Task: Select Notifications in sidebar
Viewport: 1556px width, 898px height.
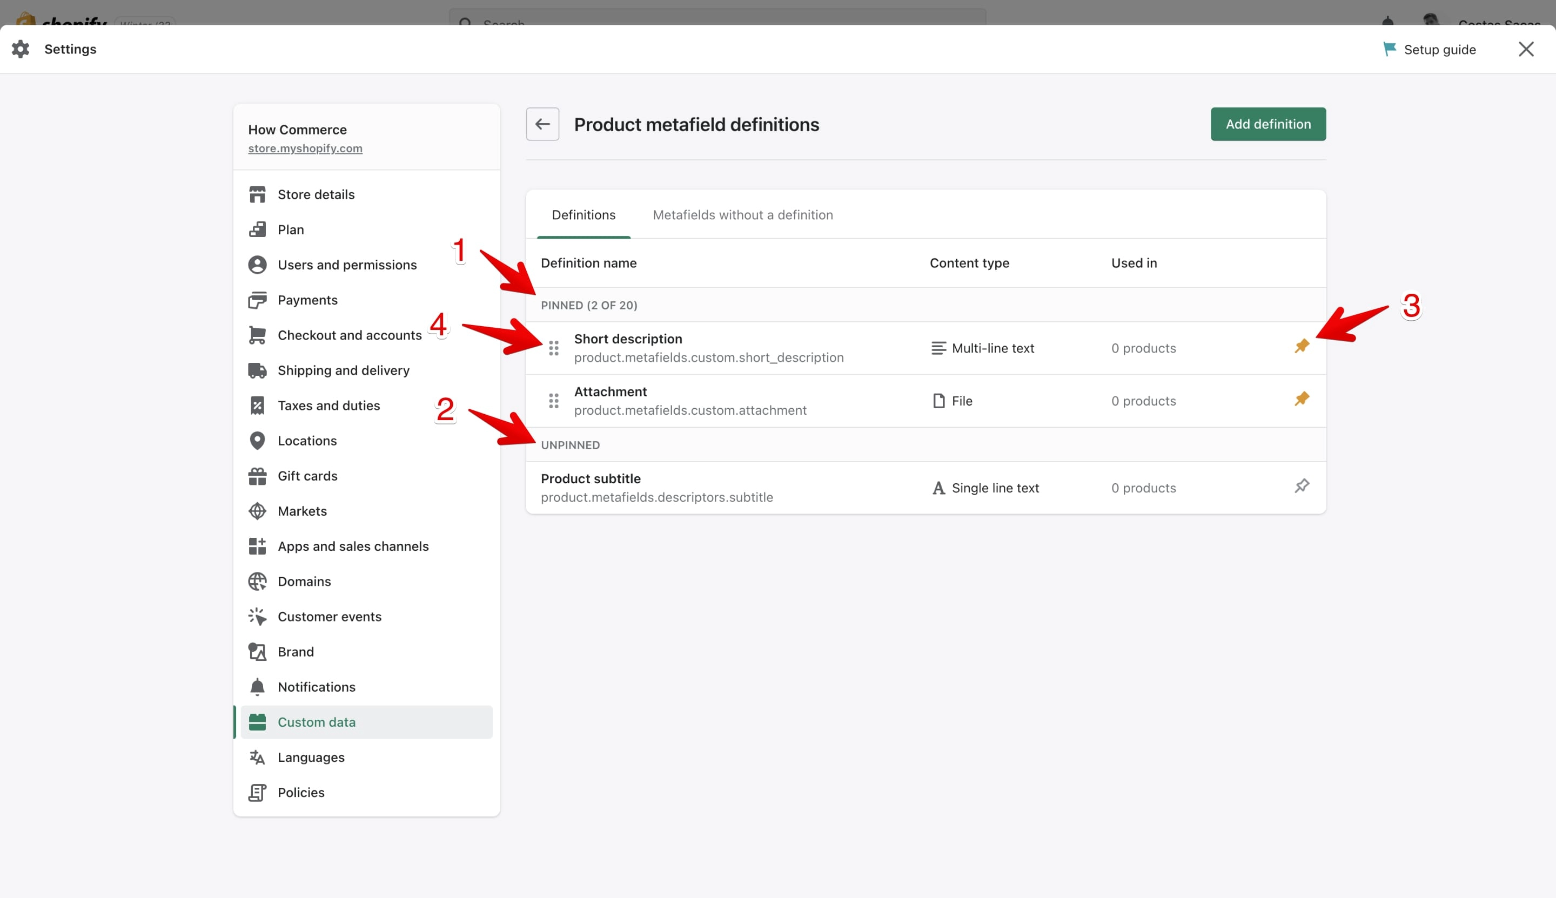Action: click(366, 686)
